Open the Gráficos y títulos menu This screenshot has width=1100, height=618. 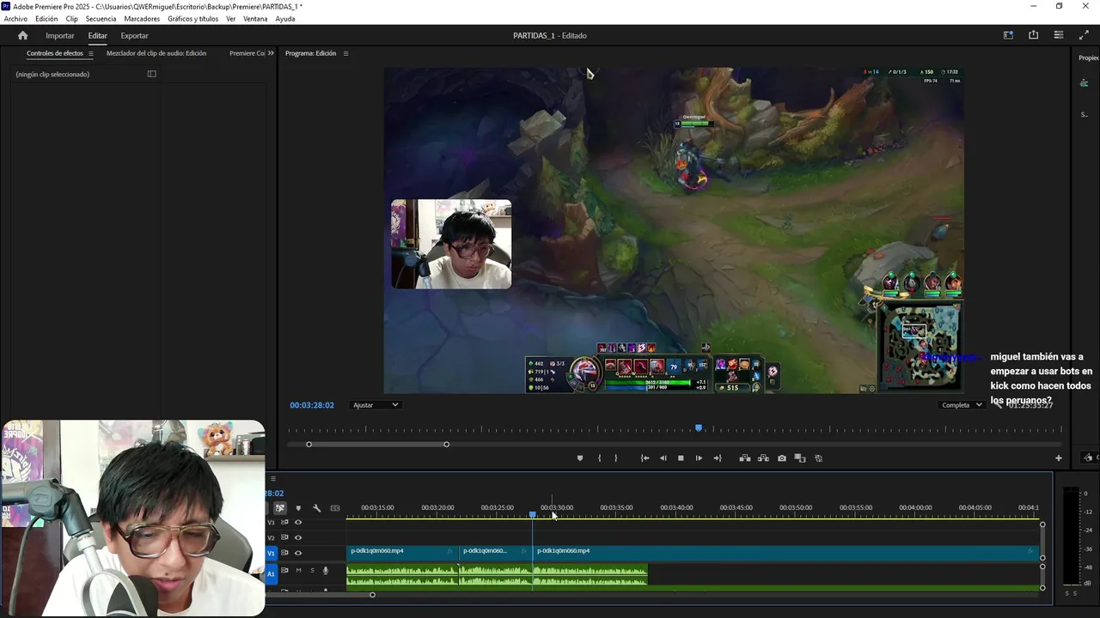[192, 19]
